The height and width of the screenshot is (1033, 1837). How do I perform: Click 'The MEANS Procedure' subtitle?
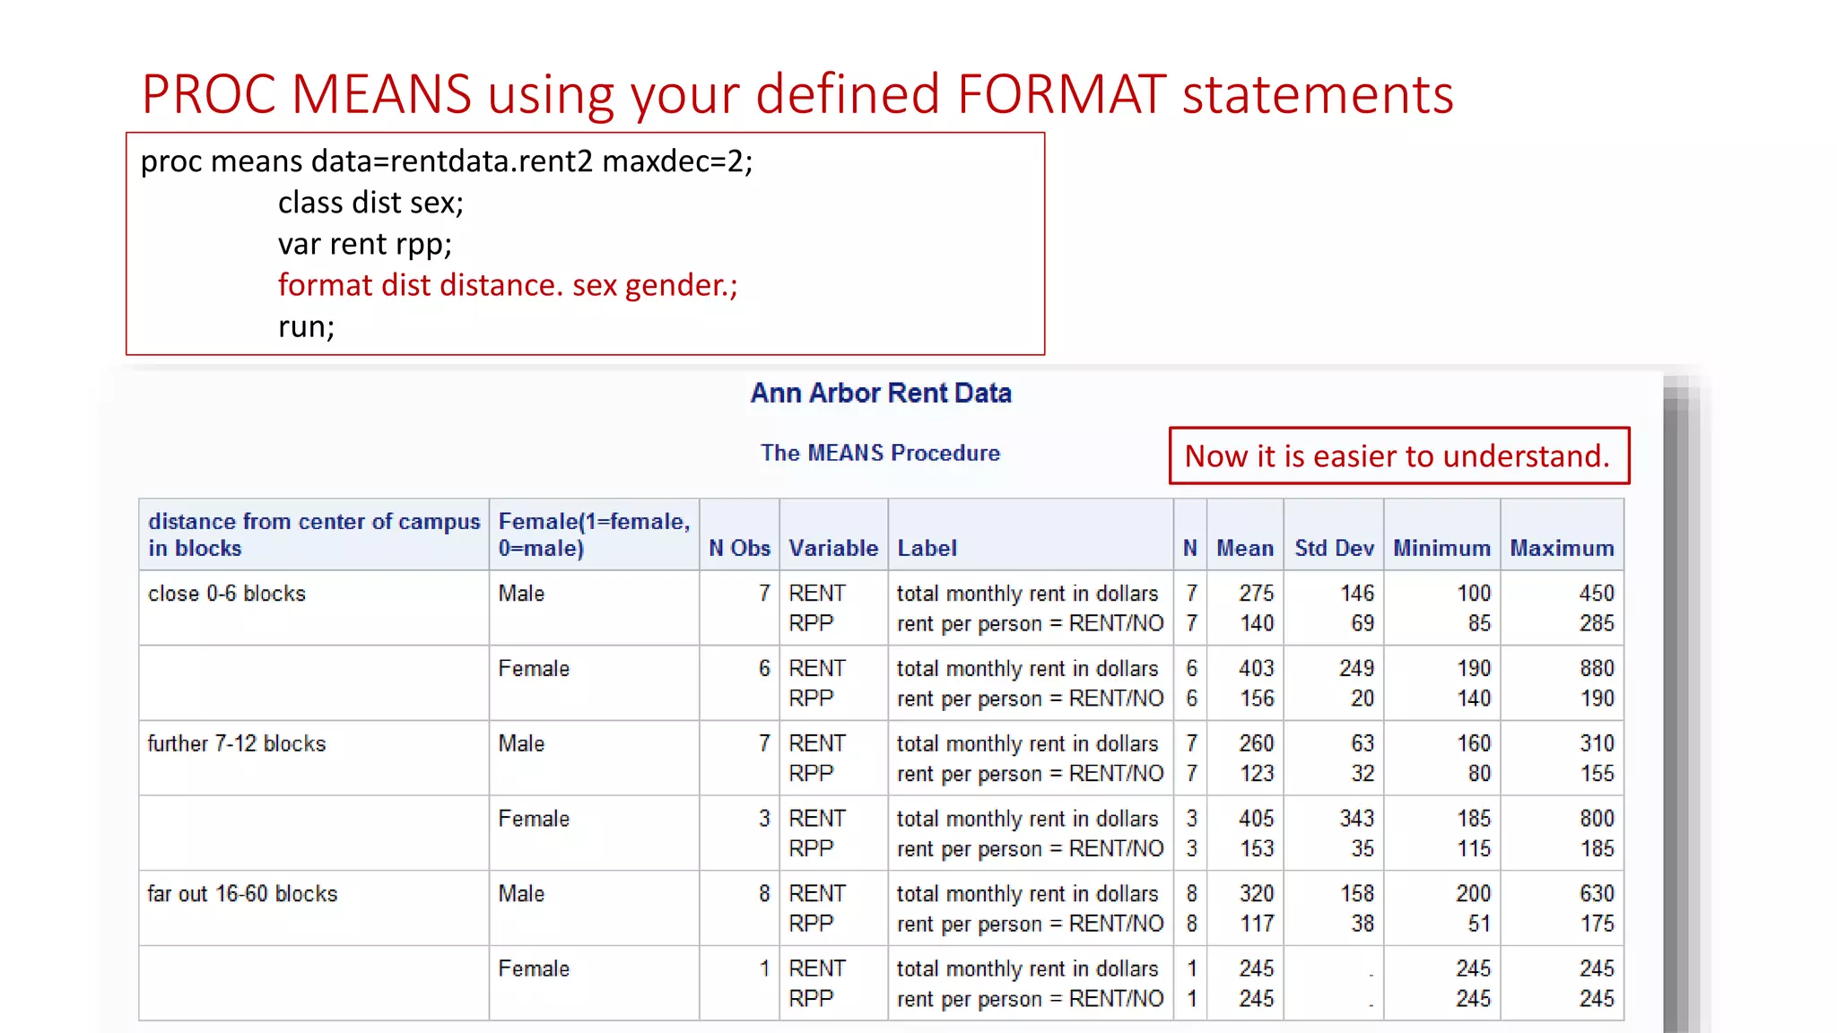click(880, 453)
